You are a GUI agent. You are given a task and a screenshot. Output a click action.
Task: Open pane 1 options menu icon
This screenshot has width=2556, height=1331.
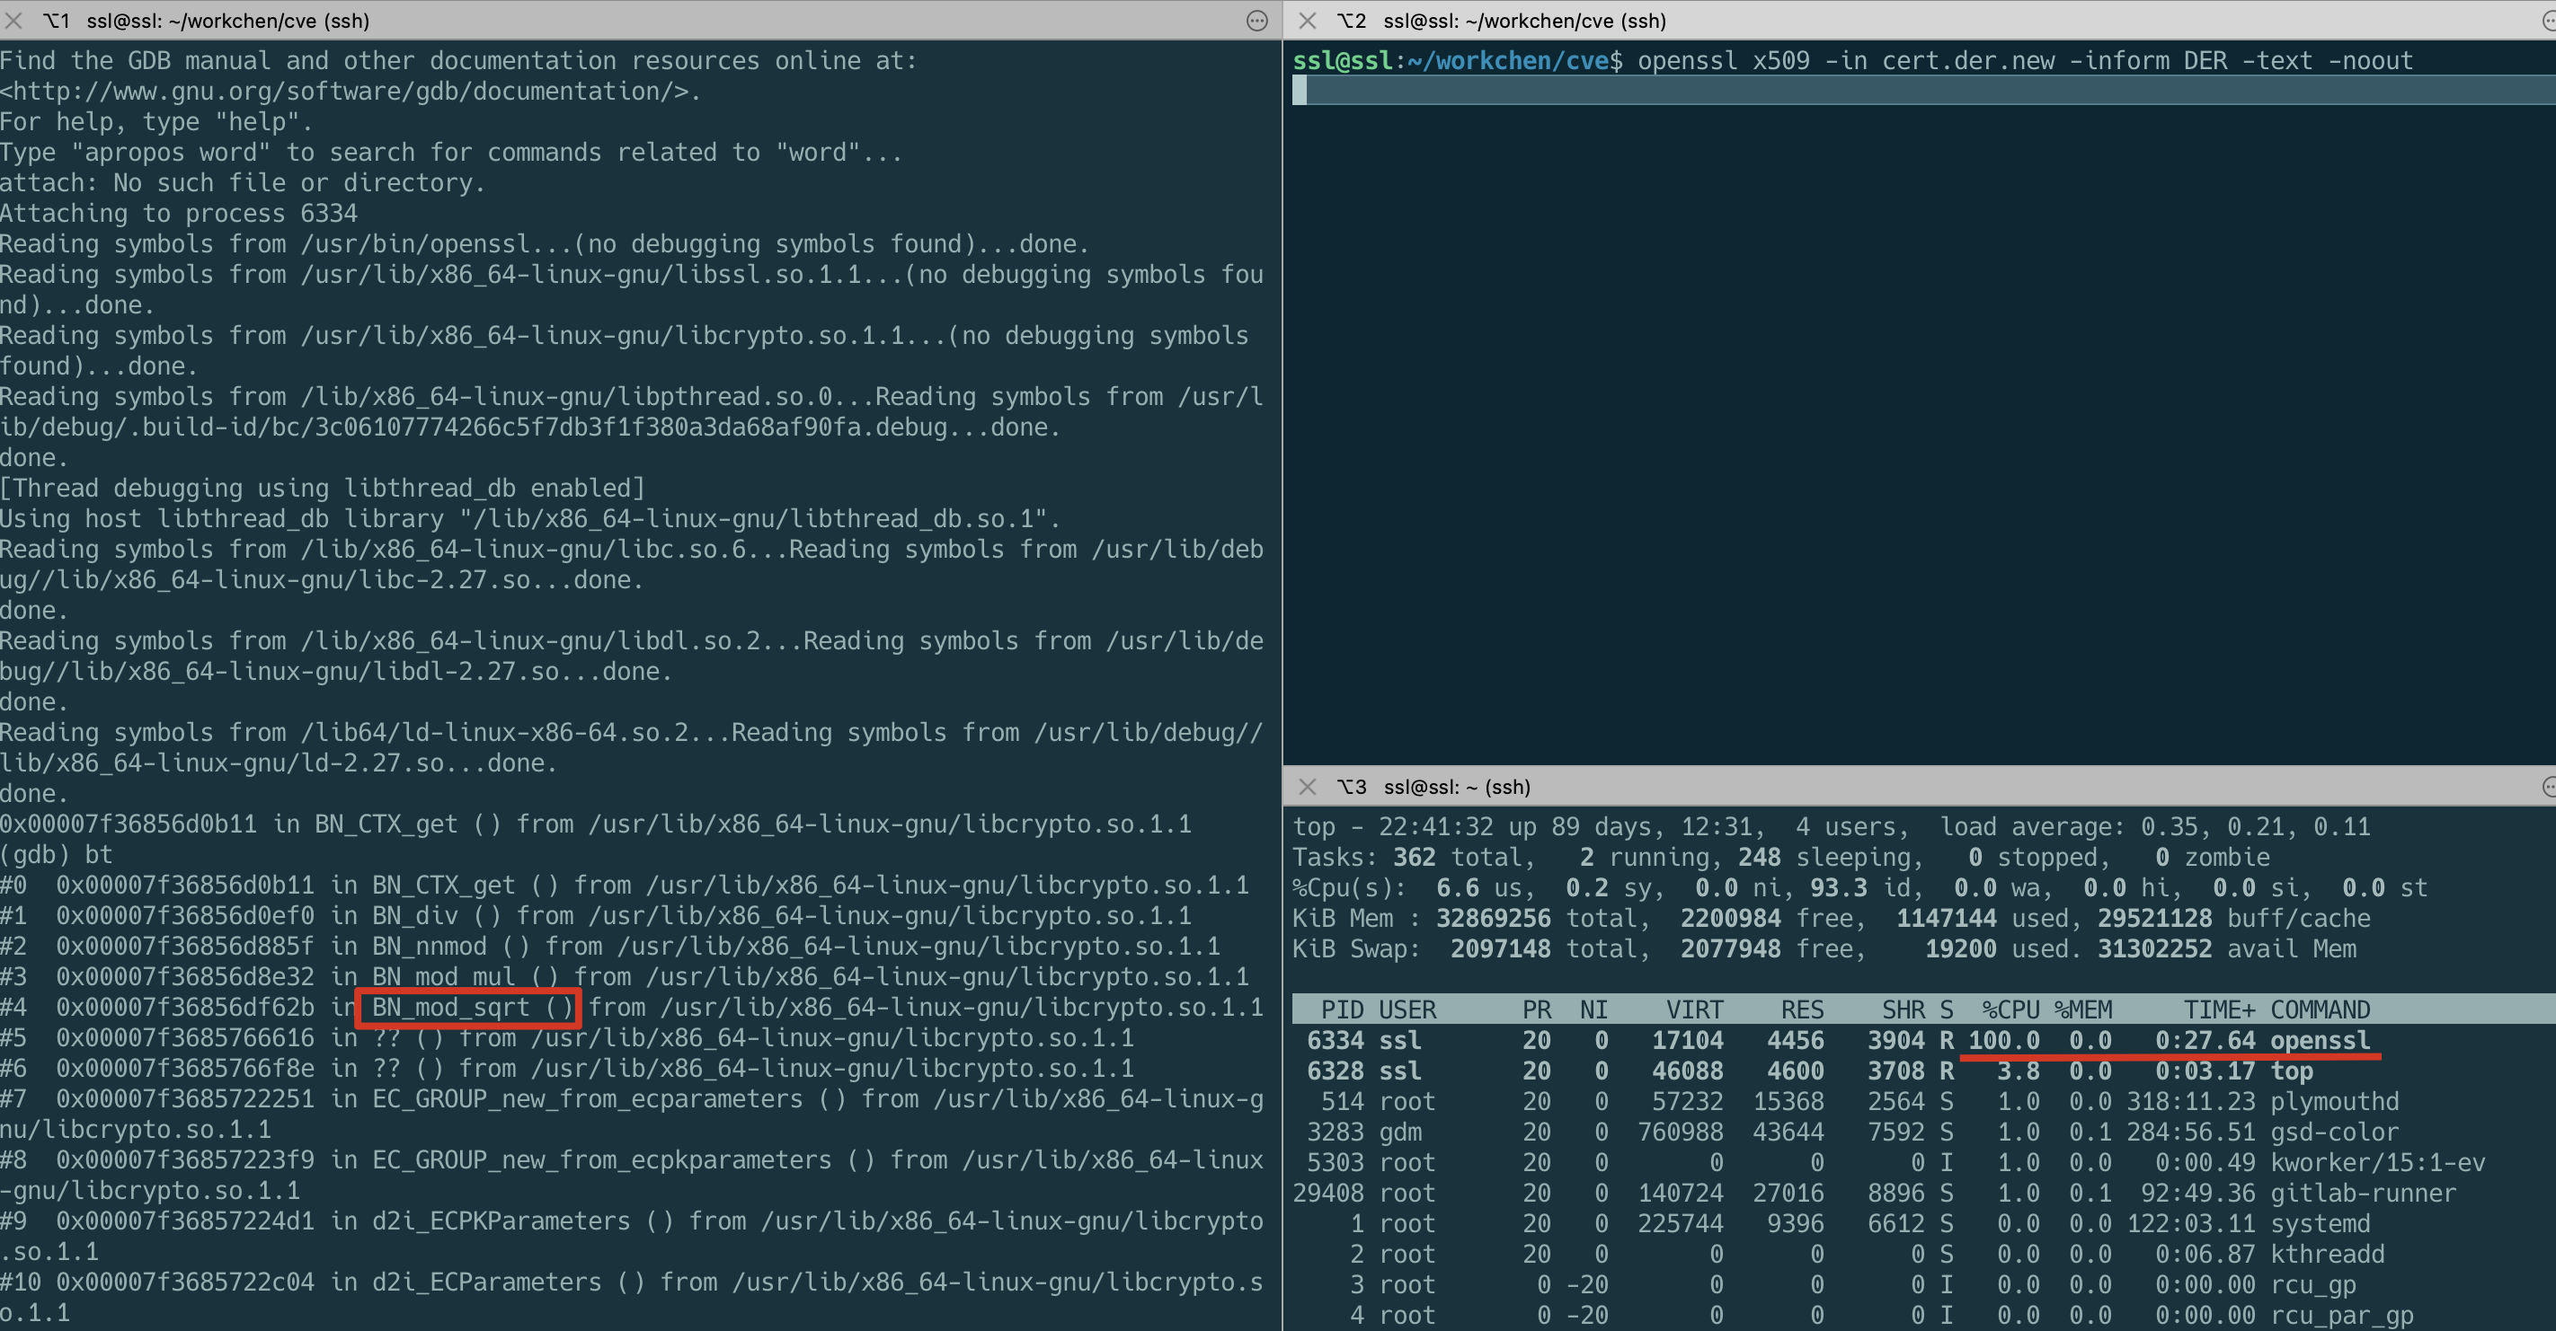1256,20
